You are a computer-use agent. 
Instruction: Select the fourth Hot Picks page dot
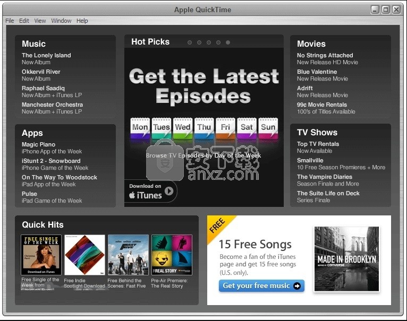(218, 42)
